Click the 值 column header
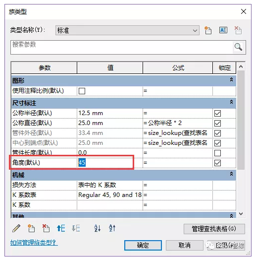 point(110,68)
